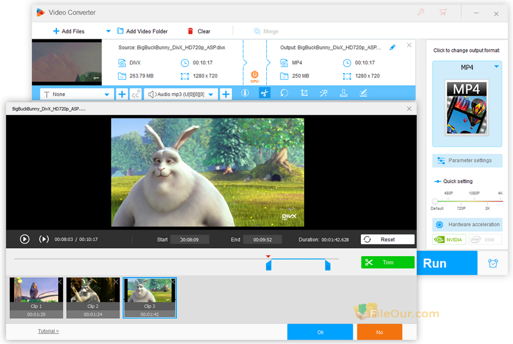Select the crop tool icon
Screen dimensions: 513x344
point(304,93)
